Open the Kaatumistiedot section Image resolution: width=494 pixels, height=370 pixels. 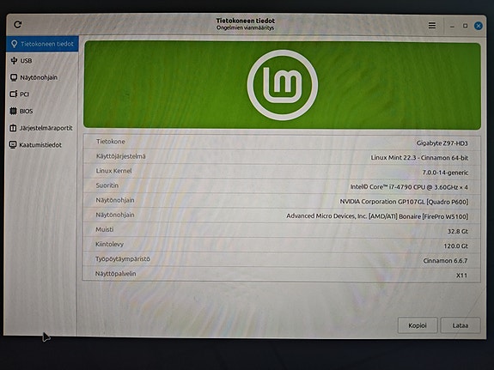point(41,145)
